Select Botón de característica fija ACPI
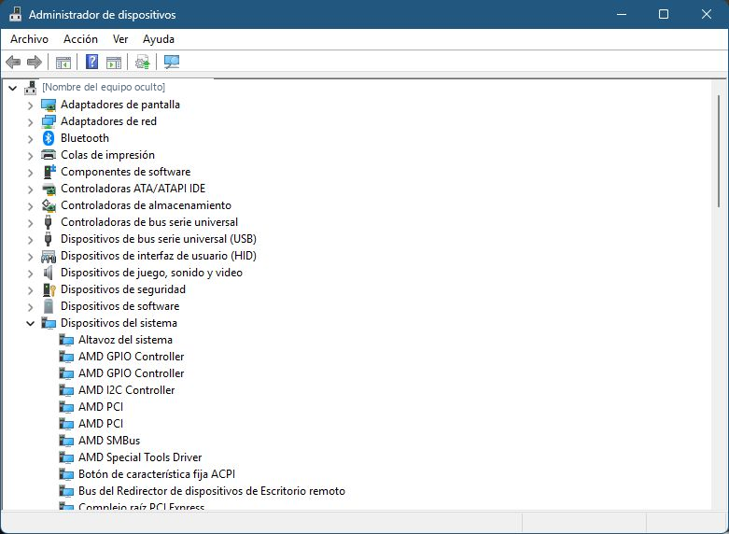The height and width of the screenshot is (534, 729). [x=157, y=474]
